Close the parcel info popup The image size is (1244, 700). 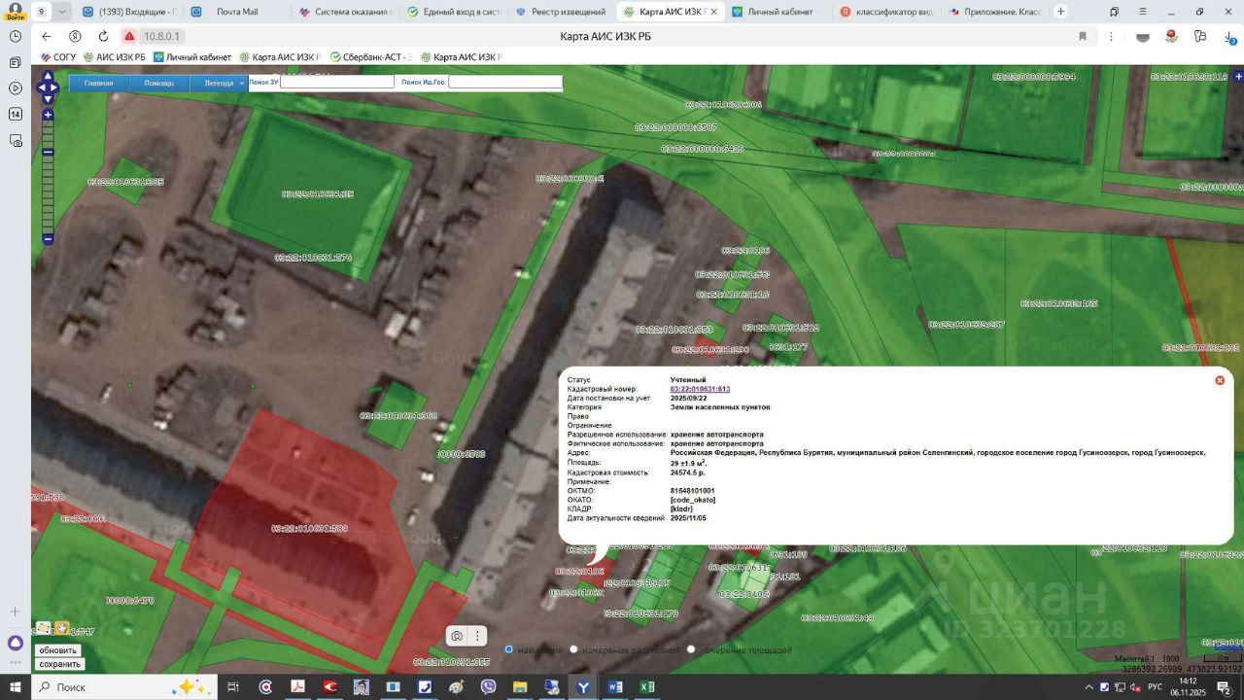coord(1220,380)
